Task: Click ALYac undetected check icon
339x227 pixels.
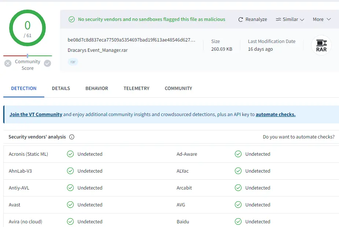Action: (x=238, y=171)
